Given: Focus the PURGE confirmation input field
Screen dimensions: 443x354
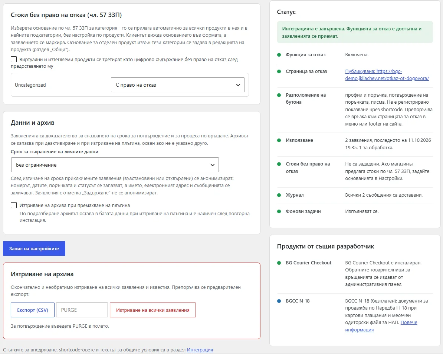Looking at the screenshot, I should click(x=82, y=310).
